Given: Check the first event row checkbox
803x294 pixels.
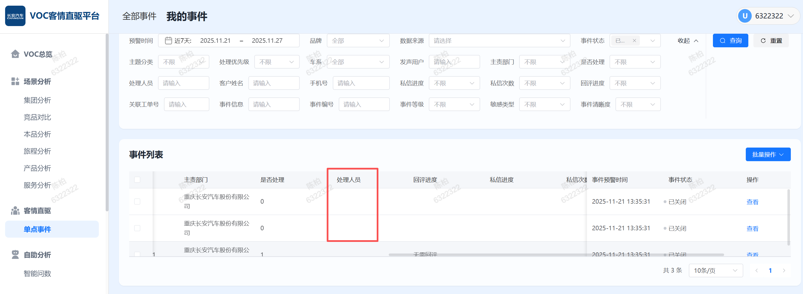Looking at the screenshot, I should point(137,201).
